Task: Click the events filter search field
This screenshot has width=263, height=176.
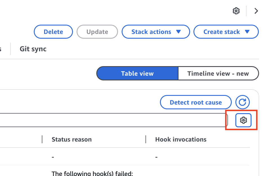Action: tap(113, 120)
